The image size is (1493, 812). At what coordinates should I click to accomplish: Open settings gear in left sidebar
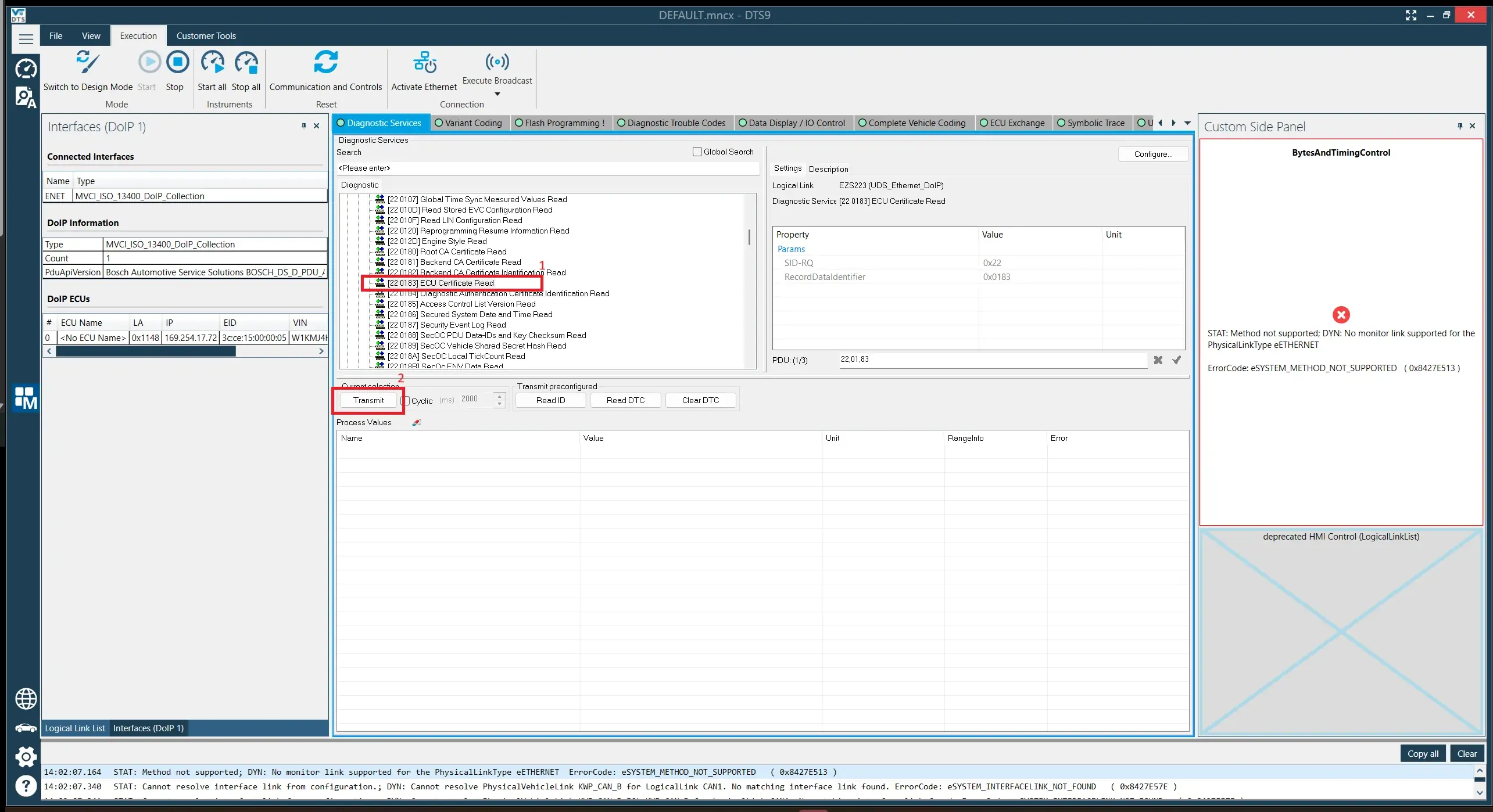pyautogui.click(x=26, y=756)
